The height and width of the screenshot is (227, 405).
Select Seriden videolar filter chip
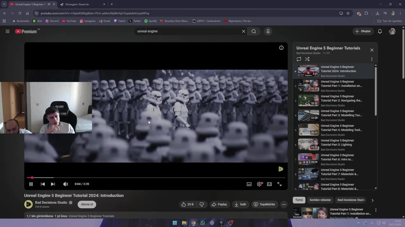tap(320, 200)
